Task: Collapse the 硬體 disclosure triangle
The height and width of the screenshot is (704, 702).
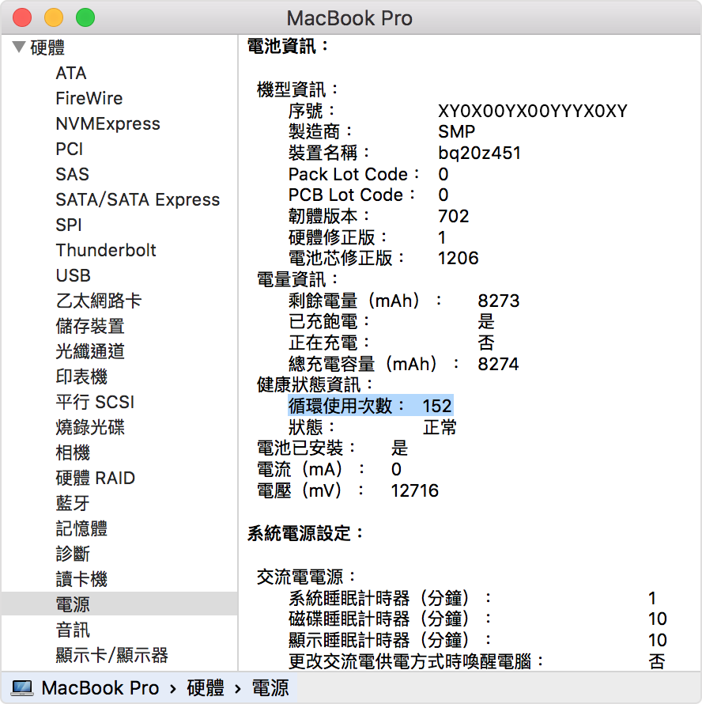Action: click(x=19, y=47)
